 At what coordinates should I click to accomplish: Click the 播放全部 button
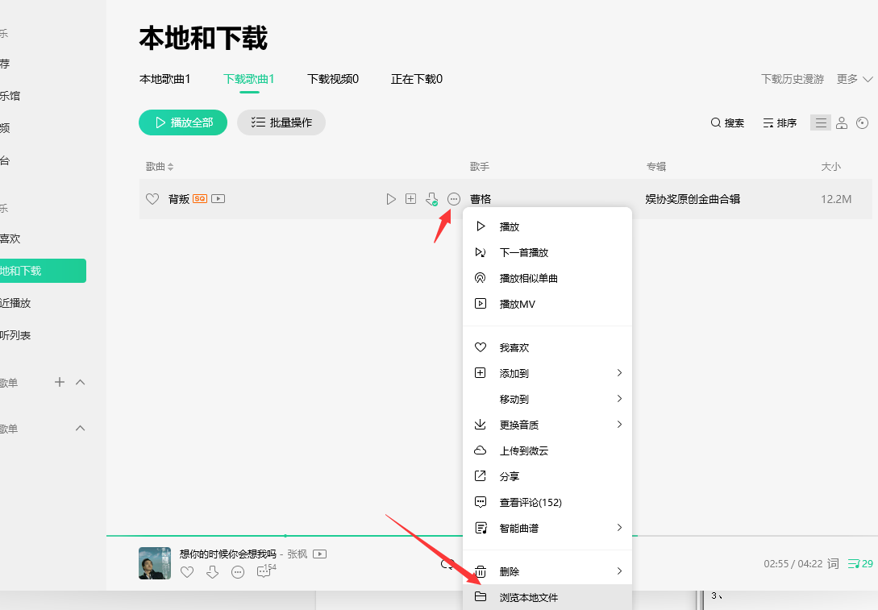[x=183, y=122]
